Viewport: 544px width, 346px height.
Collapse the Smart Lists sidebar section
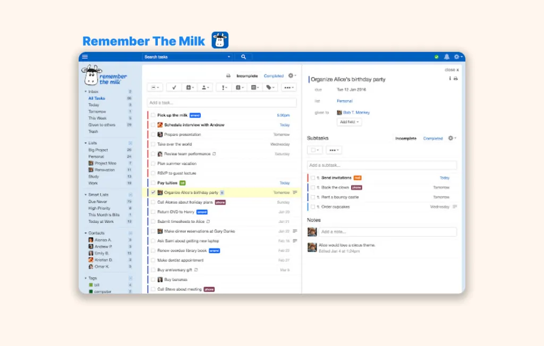[130, 195]
